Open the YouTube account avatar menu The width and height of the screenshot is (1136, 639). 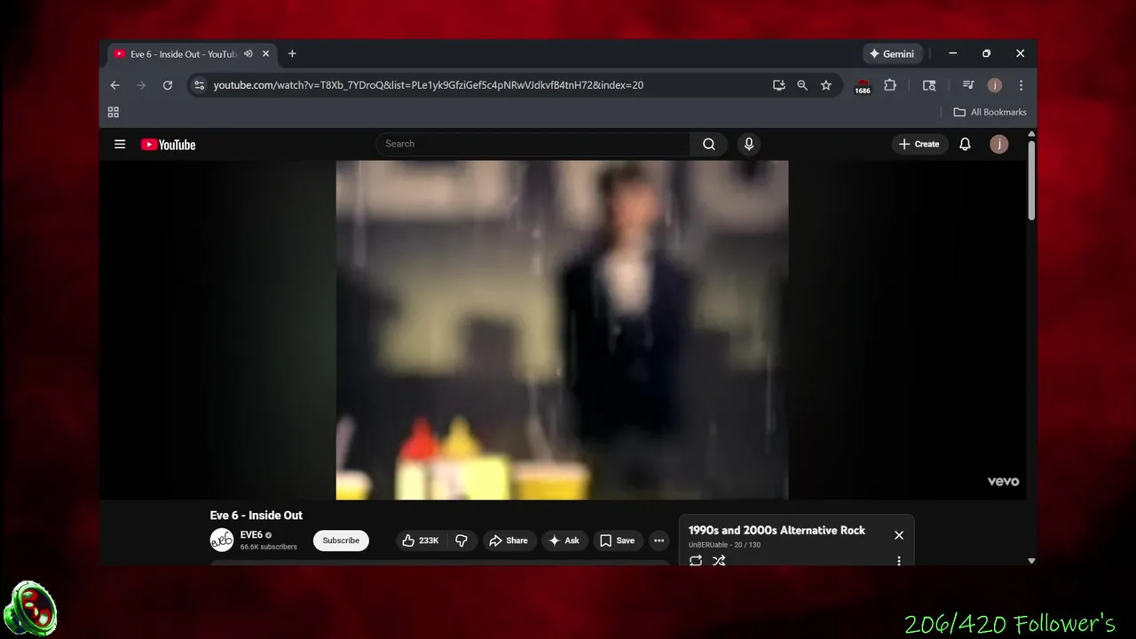999,144
